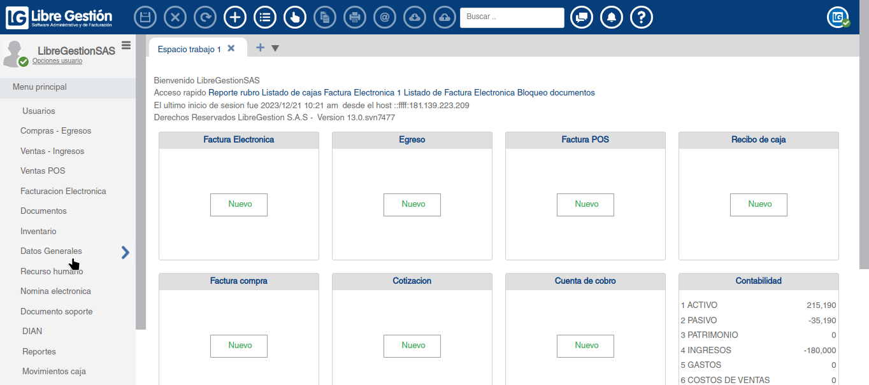Click Nuevo under Factura Electronica
The image size is (869, 385).
pos(239,204)
